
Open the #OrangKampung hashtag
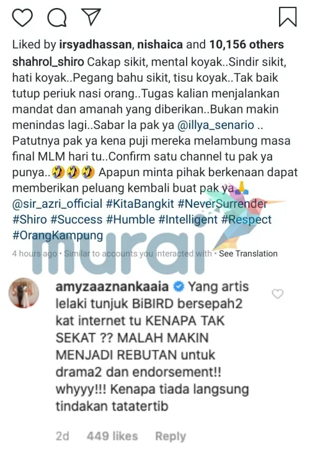58,235
